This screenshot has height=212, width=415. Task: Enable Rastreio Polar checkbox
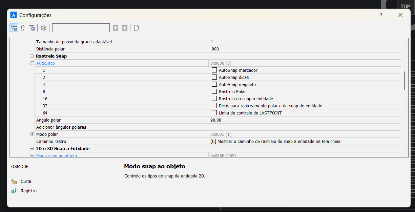click(x=214, y=91)
